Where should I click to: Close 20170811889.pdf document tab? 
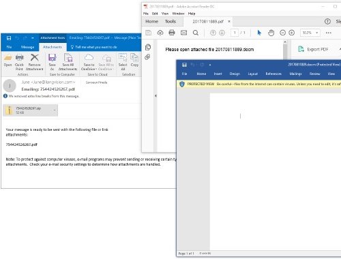[x=229, y=21]
